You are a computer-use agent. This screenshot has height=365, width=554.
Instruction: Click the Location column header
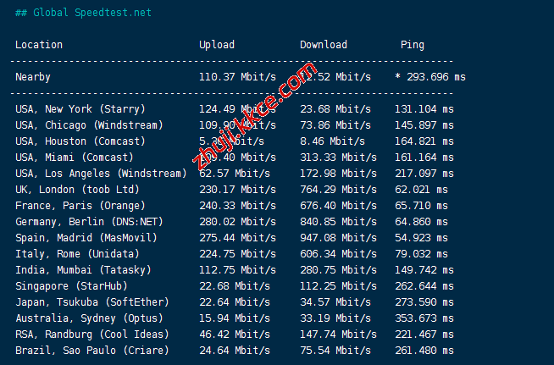pyautogui.click(x=39, y=45)
